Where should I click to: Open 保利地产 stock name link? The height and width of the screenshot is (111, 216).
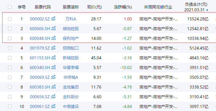[x=71, y=38]
